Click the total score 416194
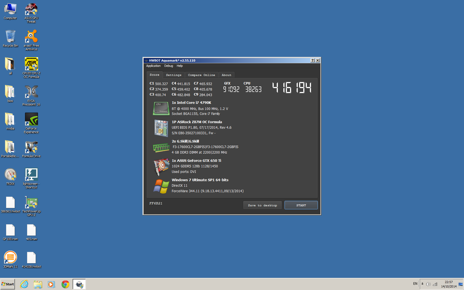464x290 pixels. click(x=292, y=88)
